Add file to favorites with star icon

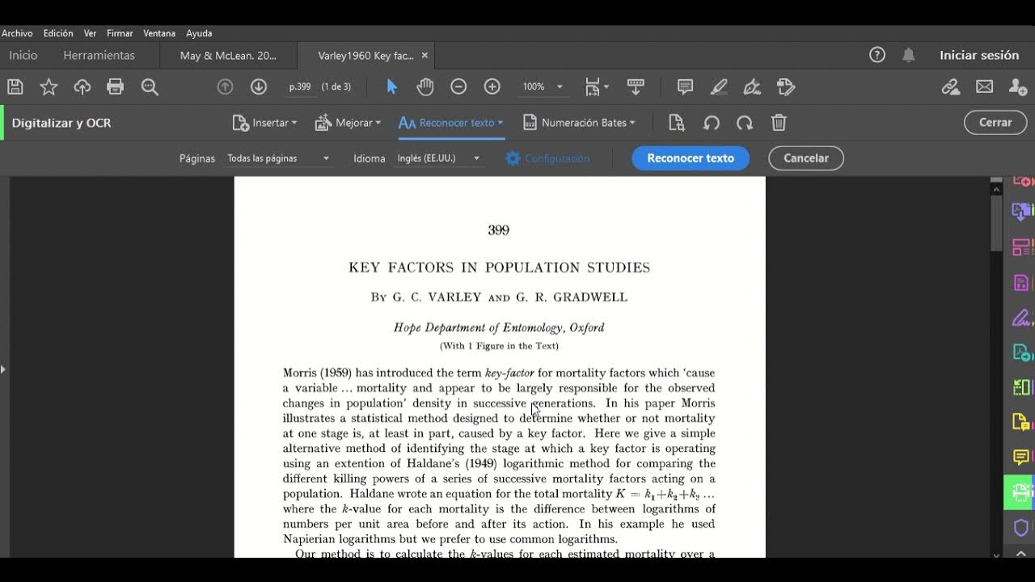pyautogui.click(x=49, y=86)
